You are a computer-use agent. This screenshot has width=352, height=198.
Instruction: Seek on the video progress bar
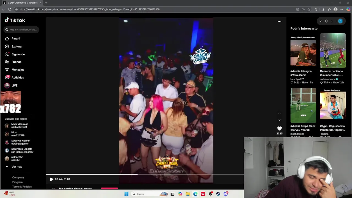click(x=145, y=174)
